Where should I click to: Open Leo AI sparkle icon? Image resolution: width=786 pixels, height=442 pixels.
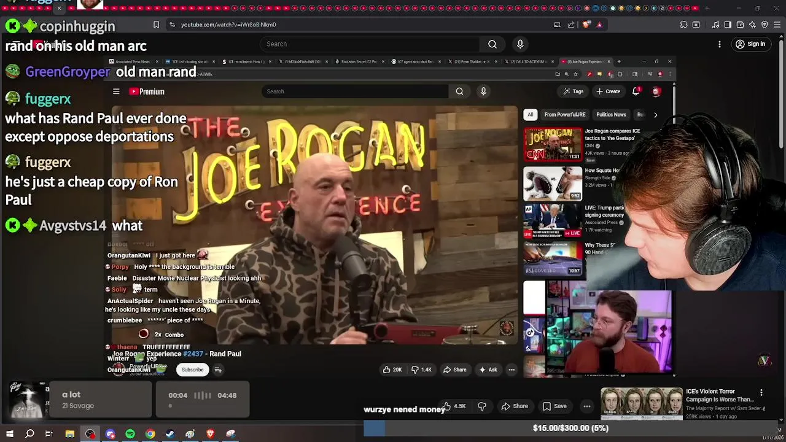752,25
